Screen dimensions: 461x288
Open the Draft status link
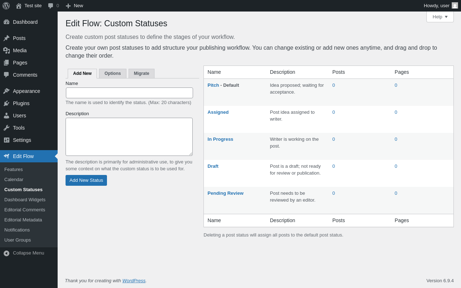coord(213,166)
